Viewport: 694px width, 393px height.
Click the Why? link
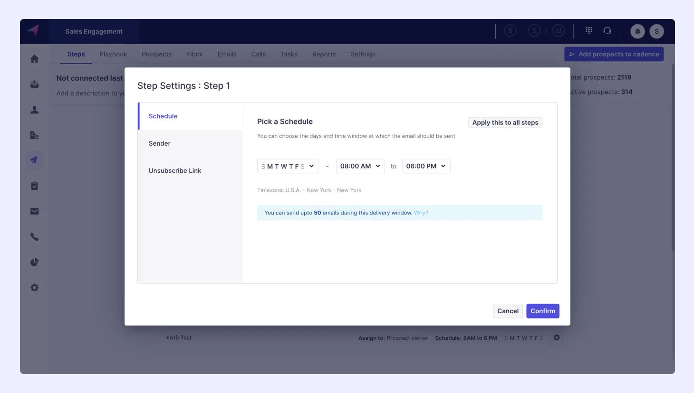tap(421, 213)
